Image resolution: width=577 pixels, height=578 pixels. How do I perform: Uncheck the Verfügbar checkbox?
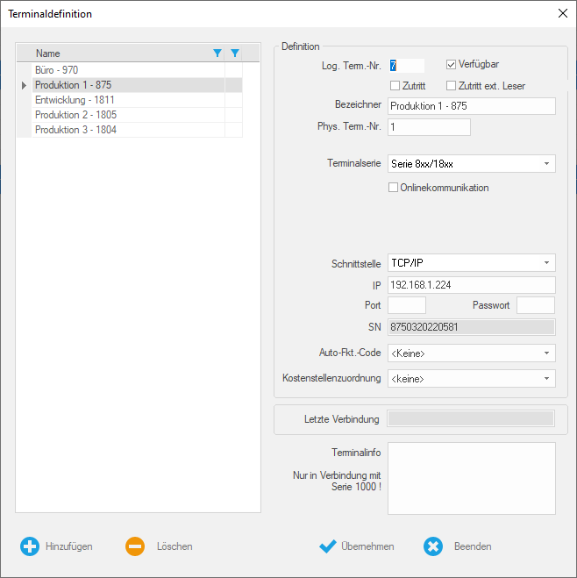[x=452, y=65]
